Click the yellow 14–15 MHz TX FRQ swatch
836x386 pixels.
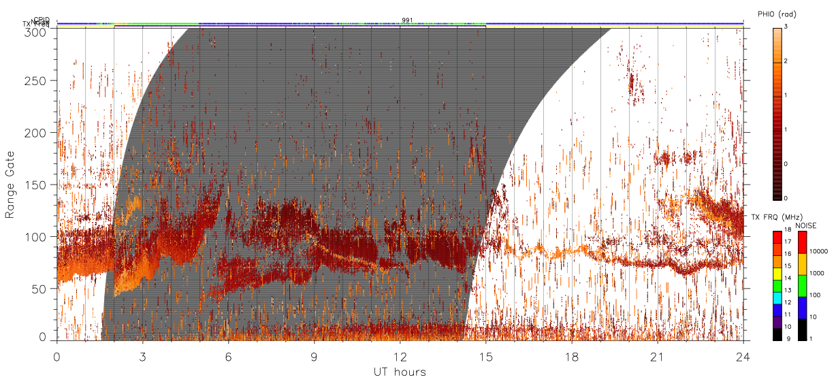tap(777, 273)
